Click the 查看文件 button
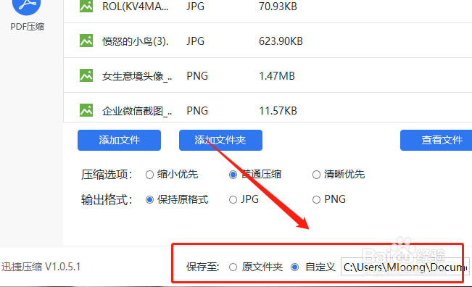This screenshot has height=287, width=472. (x=436, y=140)
